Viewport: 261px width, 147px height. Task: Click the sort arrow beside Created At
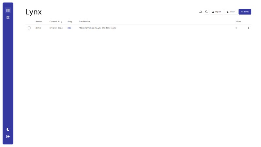click(61, 22)
